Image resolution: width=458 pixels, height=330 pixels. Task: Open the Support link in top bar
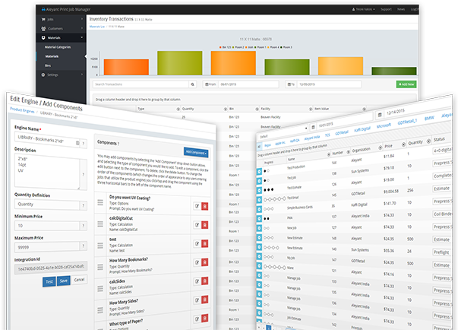coord(386,9)
